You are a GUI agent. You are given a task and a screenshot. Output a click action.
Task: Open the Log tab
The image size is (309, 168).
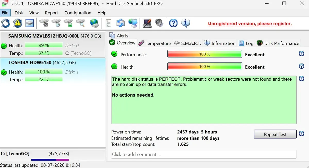coord(246,43)
